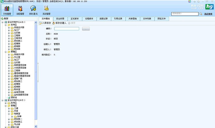215x128 pixels.
Task: Select the 工程项目 folder
Action: click(x=18, y=38)
